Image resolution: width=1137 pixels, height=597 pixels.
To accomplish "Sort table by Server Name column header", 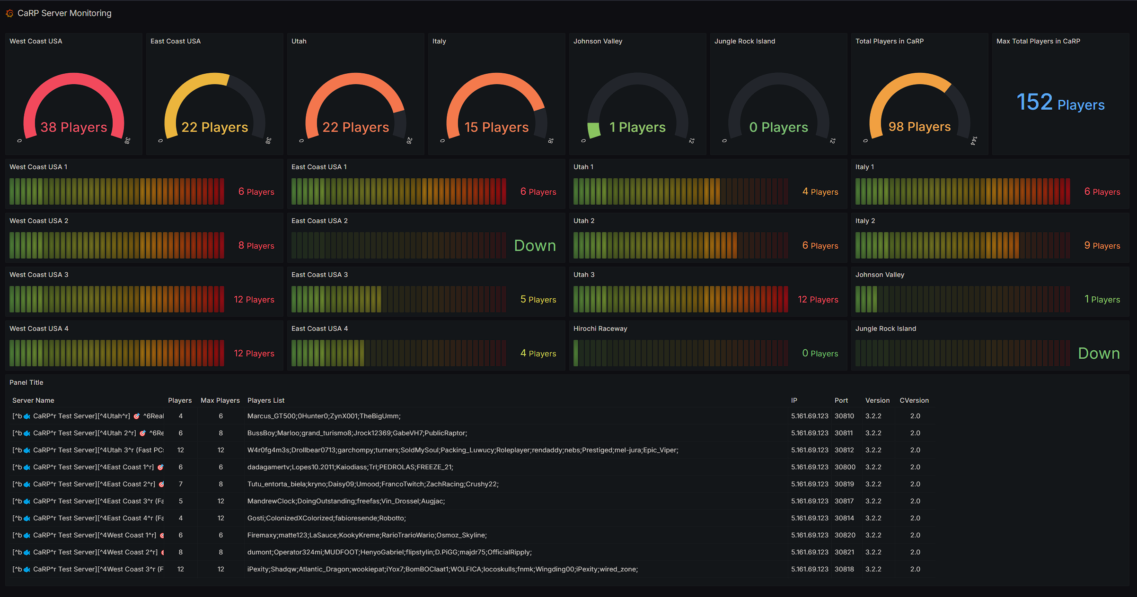I will pos(33,400).
